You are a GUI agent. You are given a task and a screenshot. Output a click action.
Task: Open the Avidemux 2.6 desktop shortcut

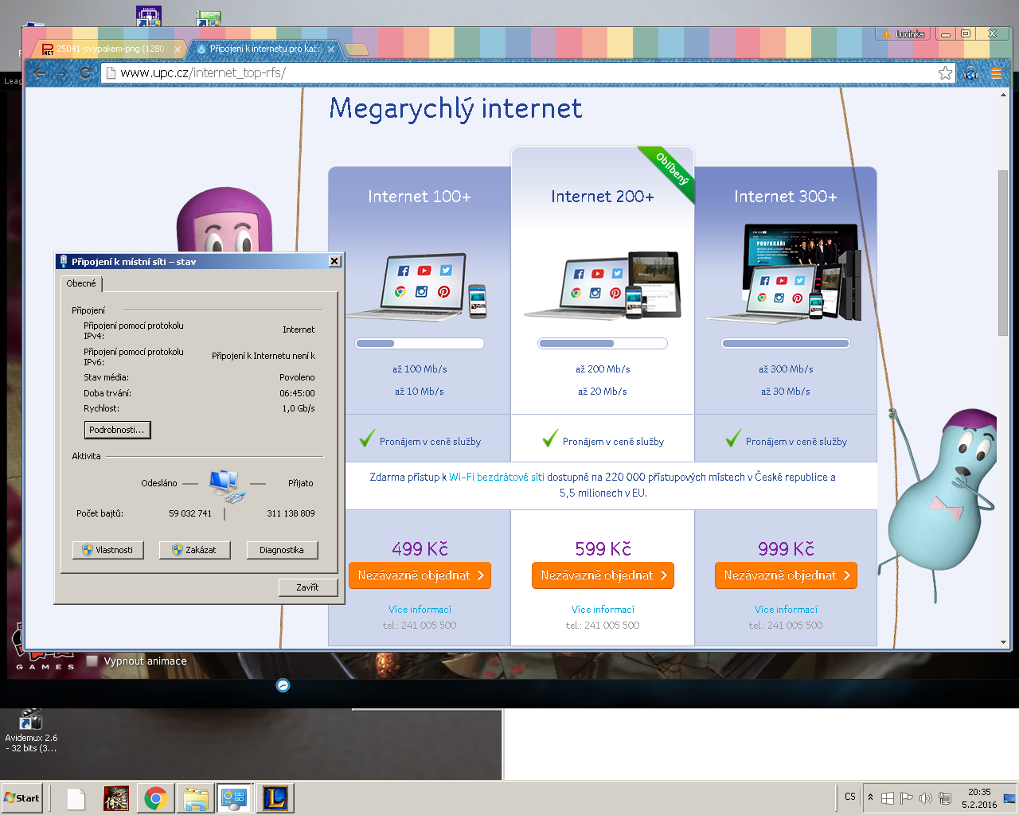click(x=31, y=730)
